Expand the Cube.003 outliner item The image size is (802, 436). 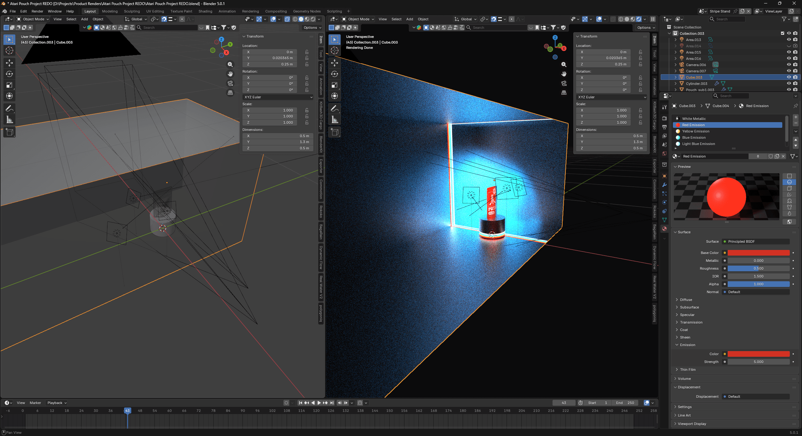tap(676, 77)
